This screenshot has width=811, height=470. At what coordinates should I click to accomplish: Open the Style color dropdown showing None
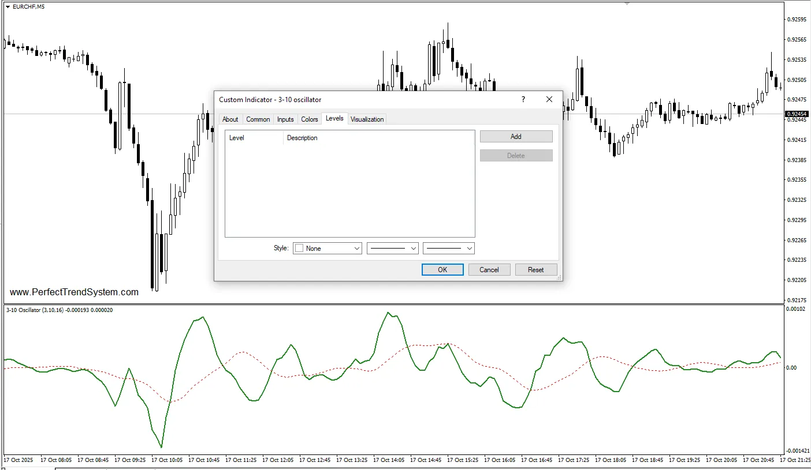tap(328, 248)
